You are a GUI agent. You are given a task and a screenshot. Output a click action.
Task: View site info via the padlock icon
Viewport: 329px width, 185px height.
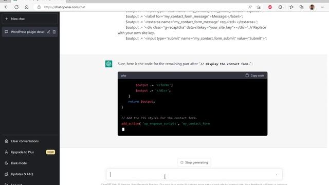[39, 7]
